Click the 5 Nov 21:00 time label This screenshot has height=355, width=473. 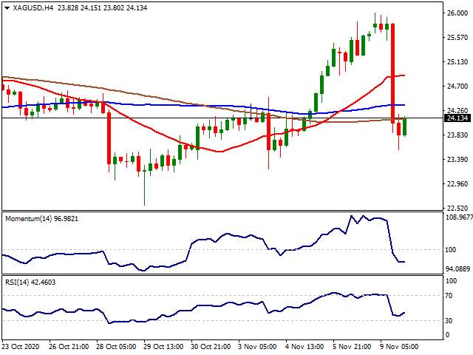coord(353,346)
